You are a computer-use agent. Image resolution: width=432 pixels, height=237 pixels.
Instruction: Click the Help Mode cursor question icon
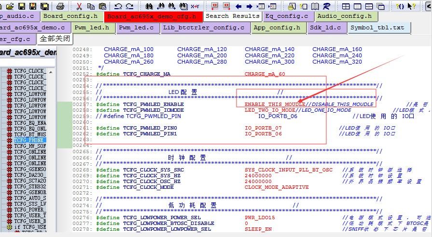(x=411, y=6)
